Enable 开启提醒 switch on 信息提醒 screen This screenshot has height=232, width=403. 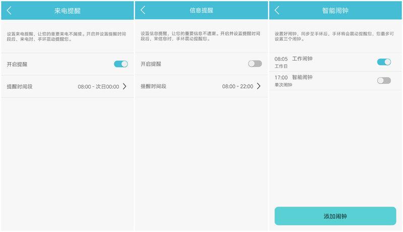[255, 64]
